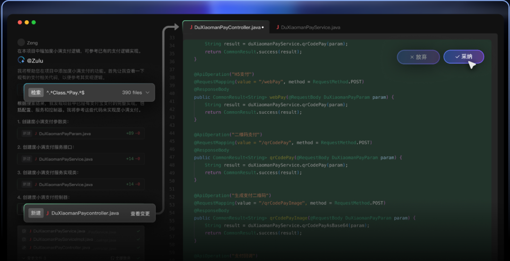Toggle checkmark for DuXiaomanPayController.java in changed files
The width and height of the screenshot is (510, 261).
tap(138, 247)
